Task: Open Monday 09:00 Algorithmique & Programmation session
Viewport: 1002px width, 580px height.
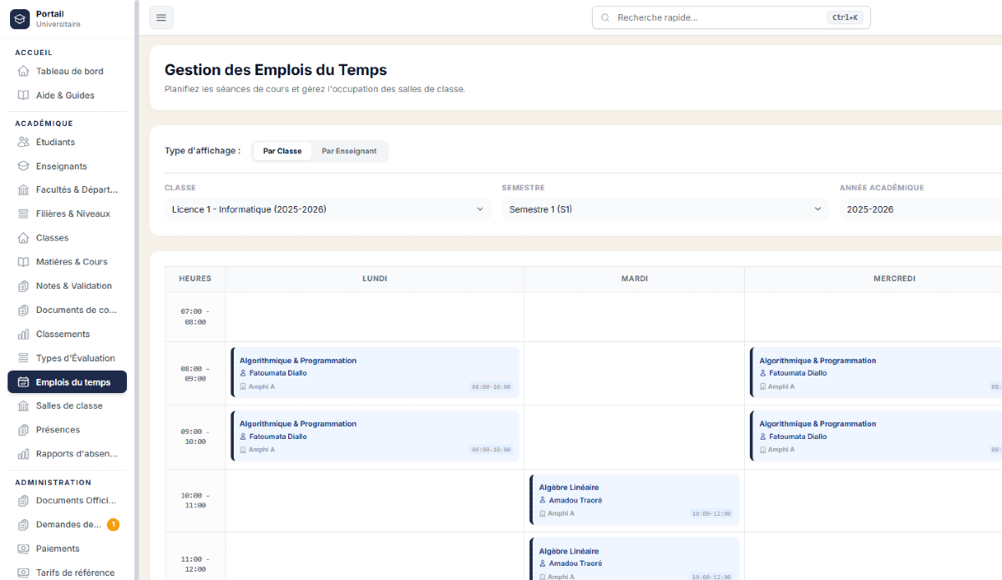Action: [375, 436]
